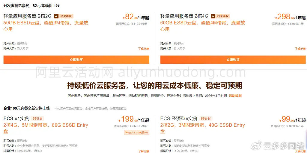Screen dimensions: 307x153
Task: Select the ECS 经济型e实例 title
Action: [179, 118]
